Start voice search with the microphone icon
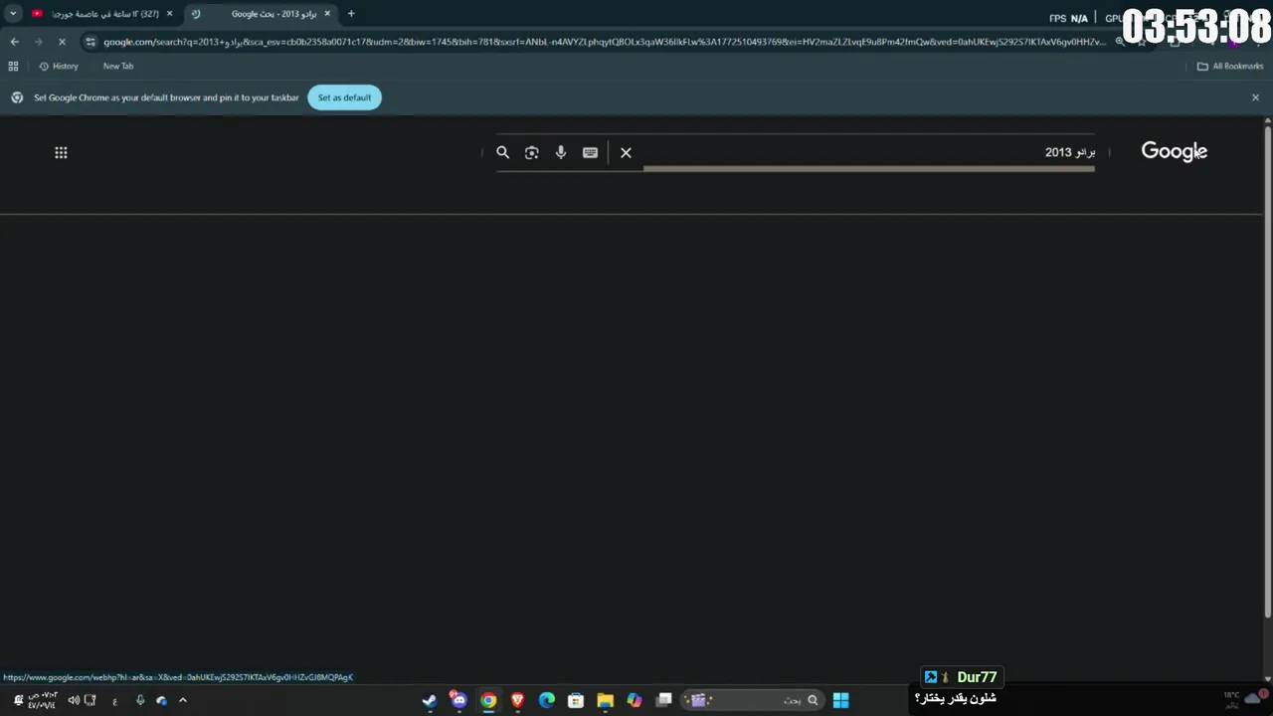The image size is (1273, 716). (561, 152)
